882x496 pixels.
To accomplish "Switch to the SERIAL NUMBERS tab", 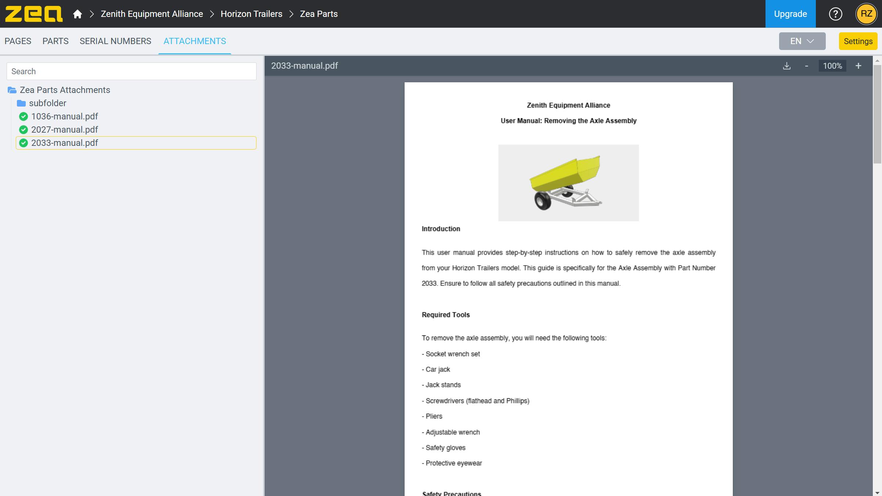I will (115, 41).
